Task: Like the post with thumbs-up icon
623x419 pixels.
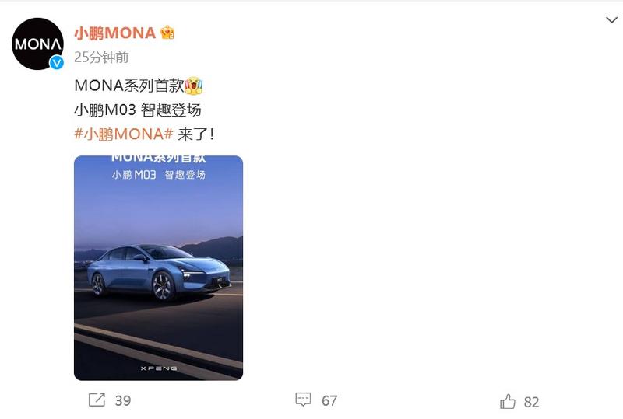Action: click(508, 401)
